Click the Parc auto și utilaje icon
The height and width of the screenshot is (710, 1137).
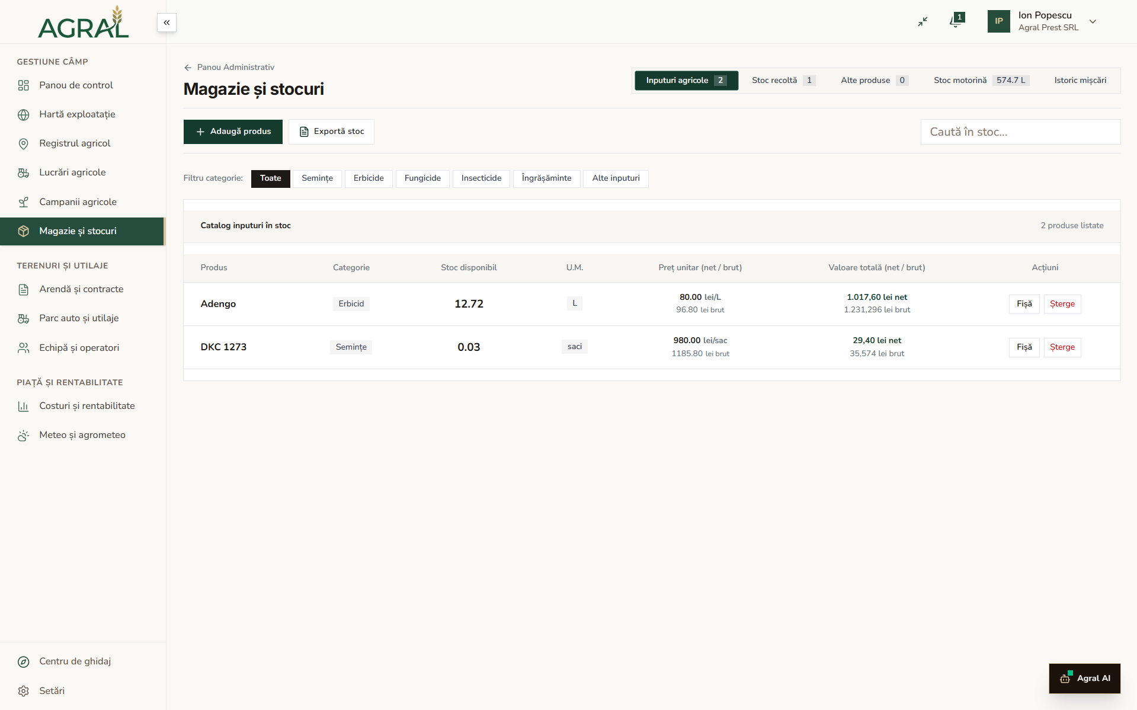pos(24,318)
